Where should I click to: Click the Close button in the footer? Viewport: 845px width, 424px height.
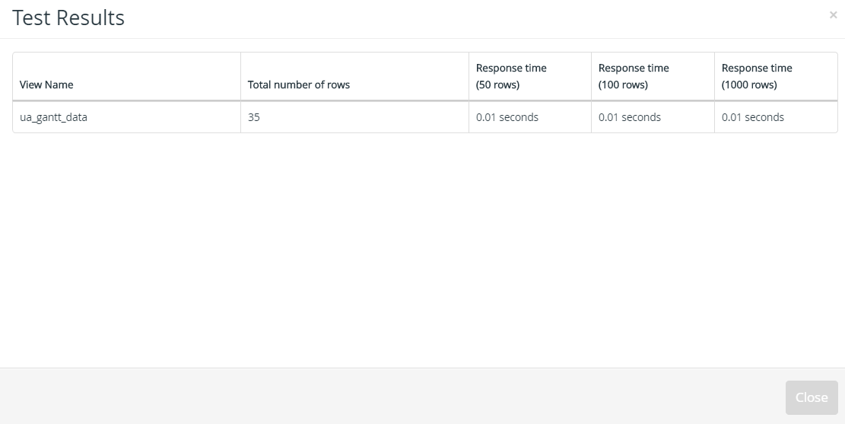point(812,397)
